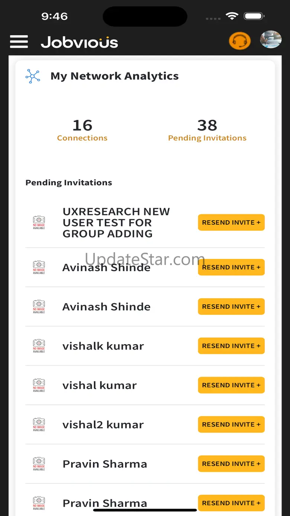
Task: Select the vishal2 kumar name
Action: [103, 424]
